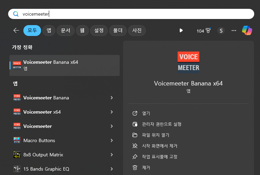This screenshot has width=260, height=175.
Task: Click the search box containing voicemeeter
Action: pyautogui.click(x=131, y=14)
